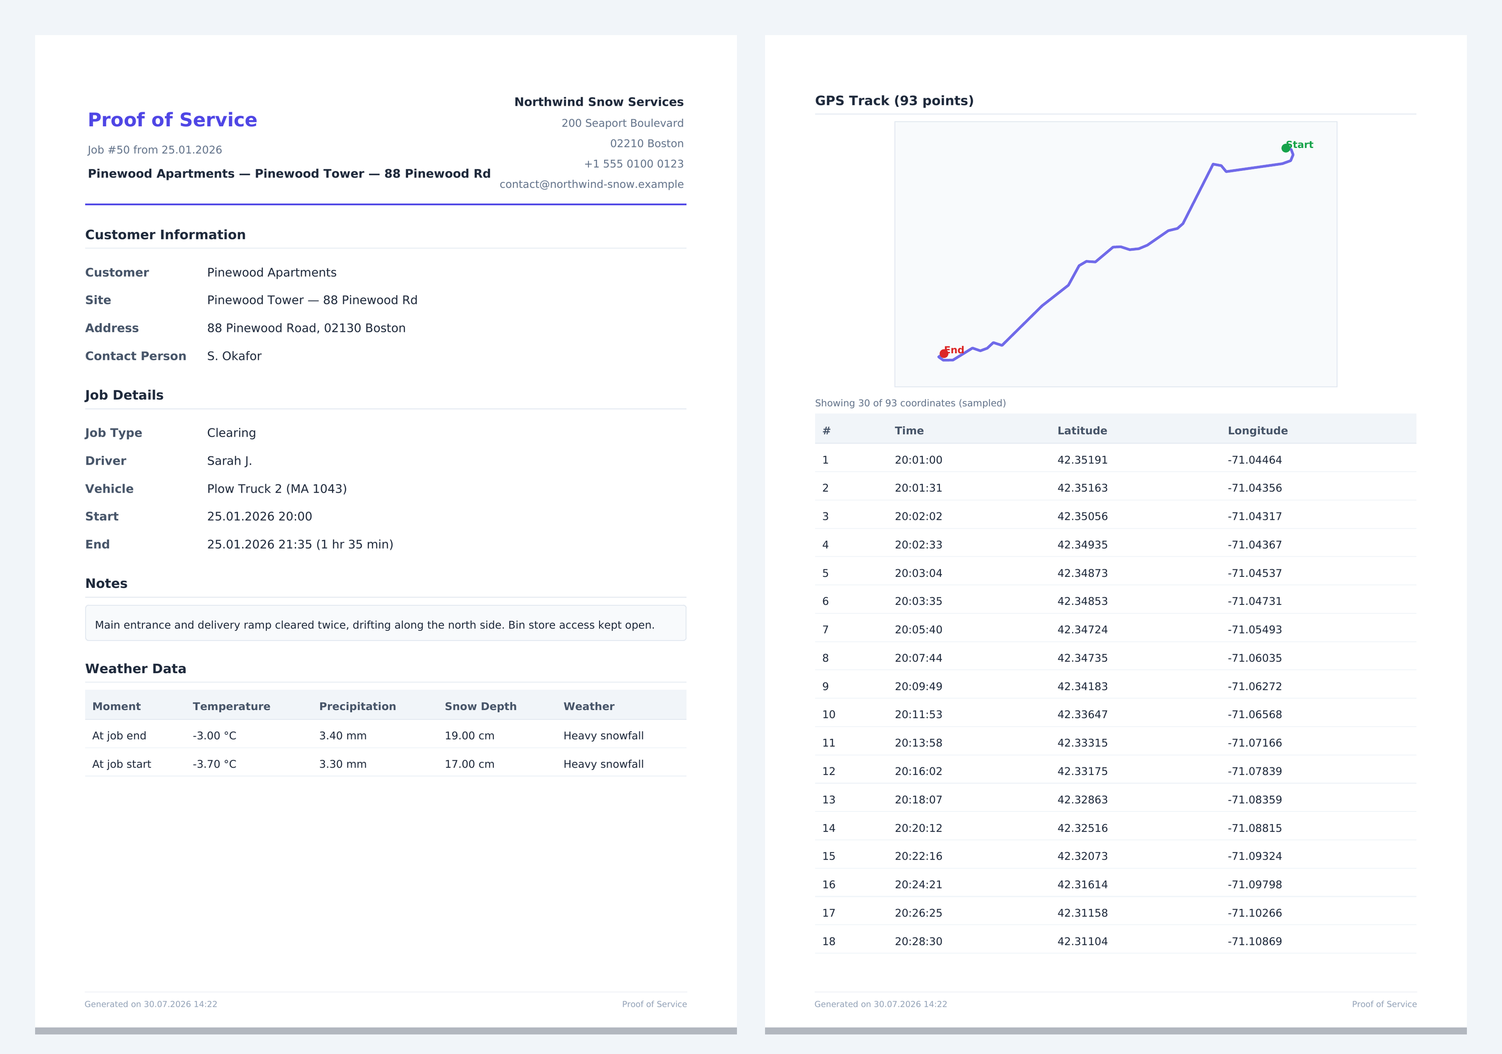Select the end time '25.01.2026 21:35 (1 hr 35 min)'

[x=300, y=545]
